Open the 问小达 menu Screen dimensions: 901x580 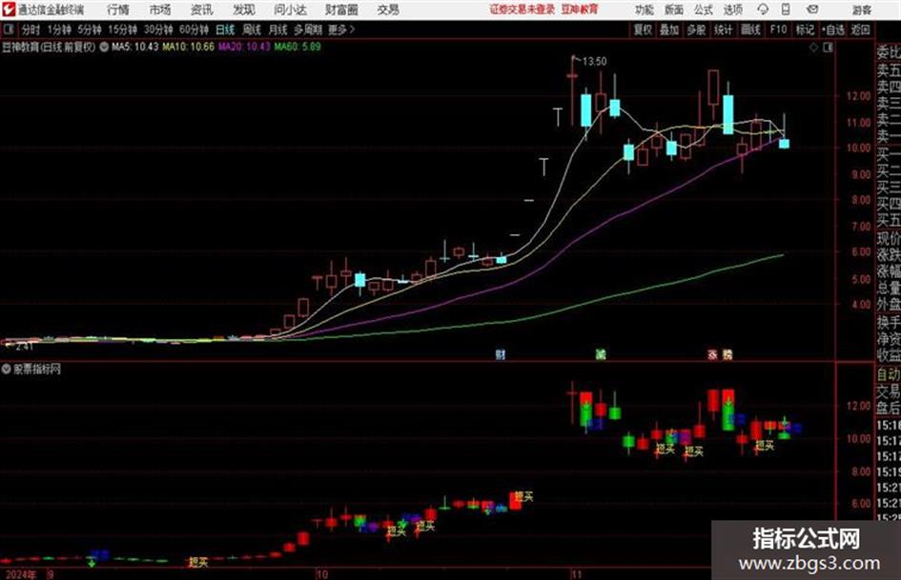pos(290,10)
